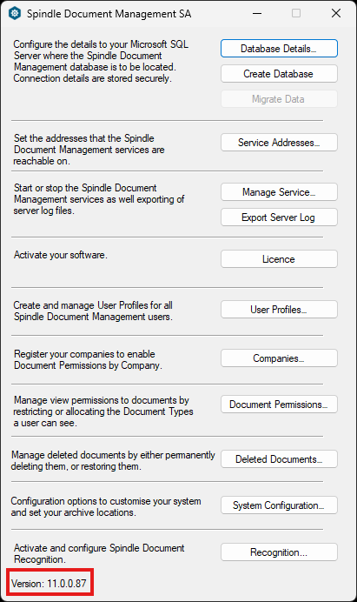Click Export Server Log
This screenshot has height=602, width=357.
click(279, 217)
